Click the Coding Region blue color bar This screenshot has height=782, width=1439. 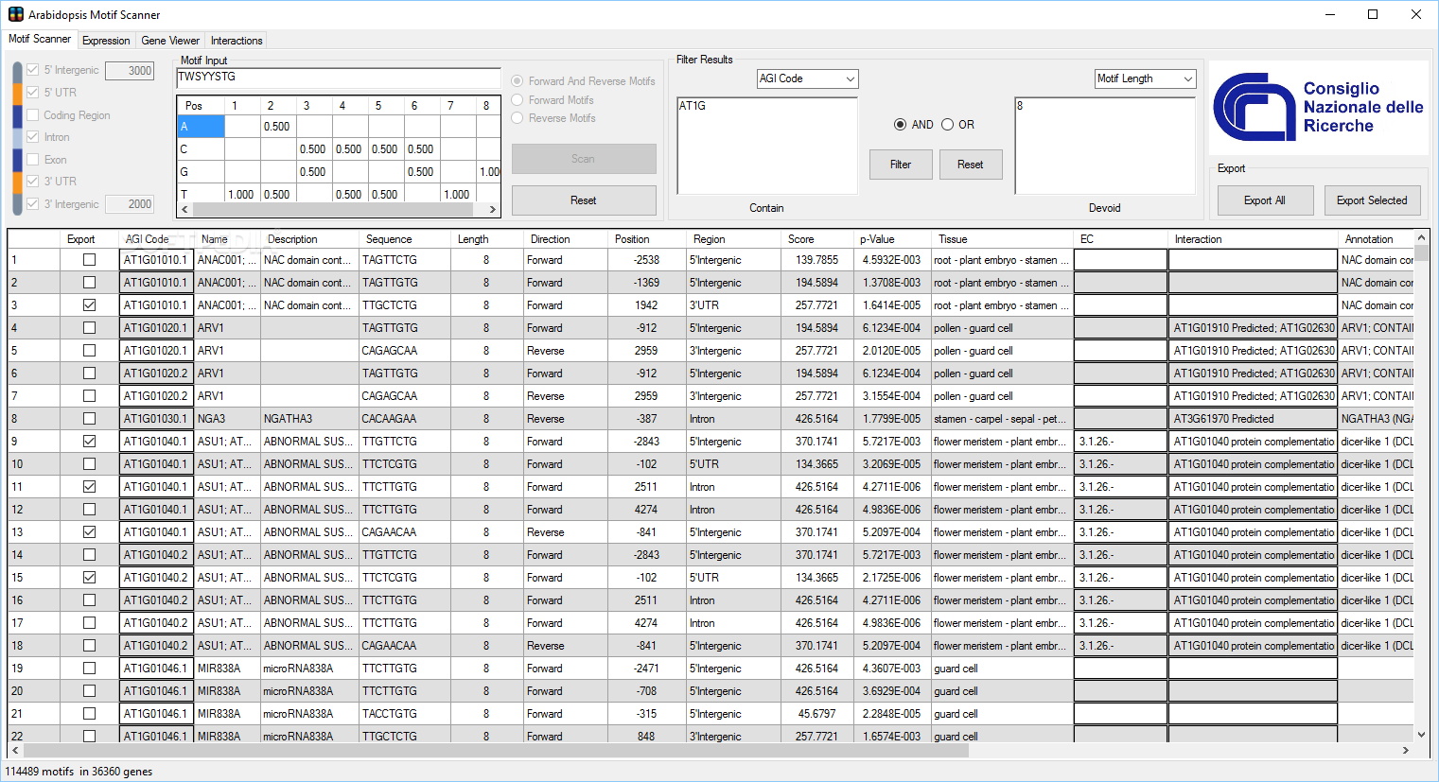tap(17, 116)
